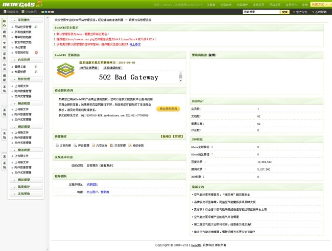Collapse the 附件管理 sidebar group

[x=26, y=79]
